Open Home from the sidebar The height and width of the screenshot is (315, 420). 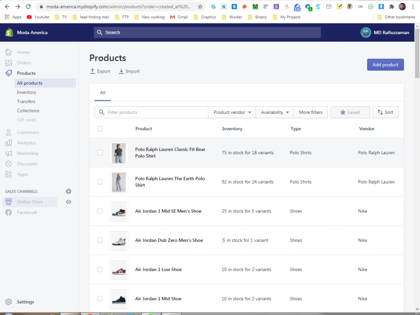[x=23, y=52]
